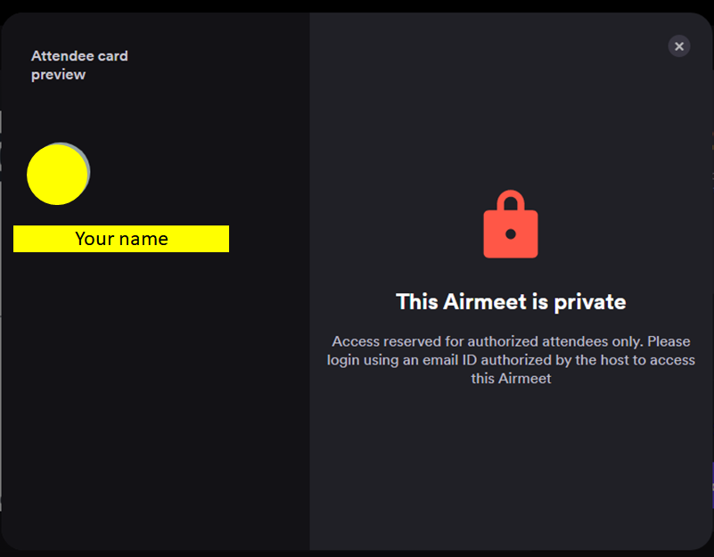
Task: Click the red padlock icon
Action: tap(511, 224)
